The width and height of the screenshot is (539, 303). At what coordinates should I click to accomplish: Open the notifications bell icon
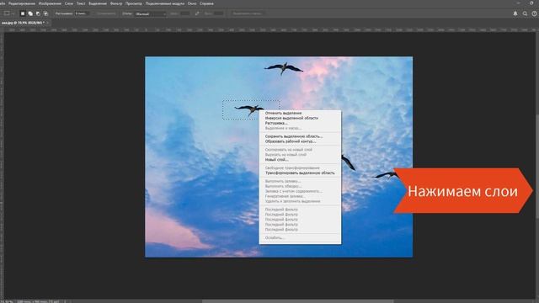[515, 13]
